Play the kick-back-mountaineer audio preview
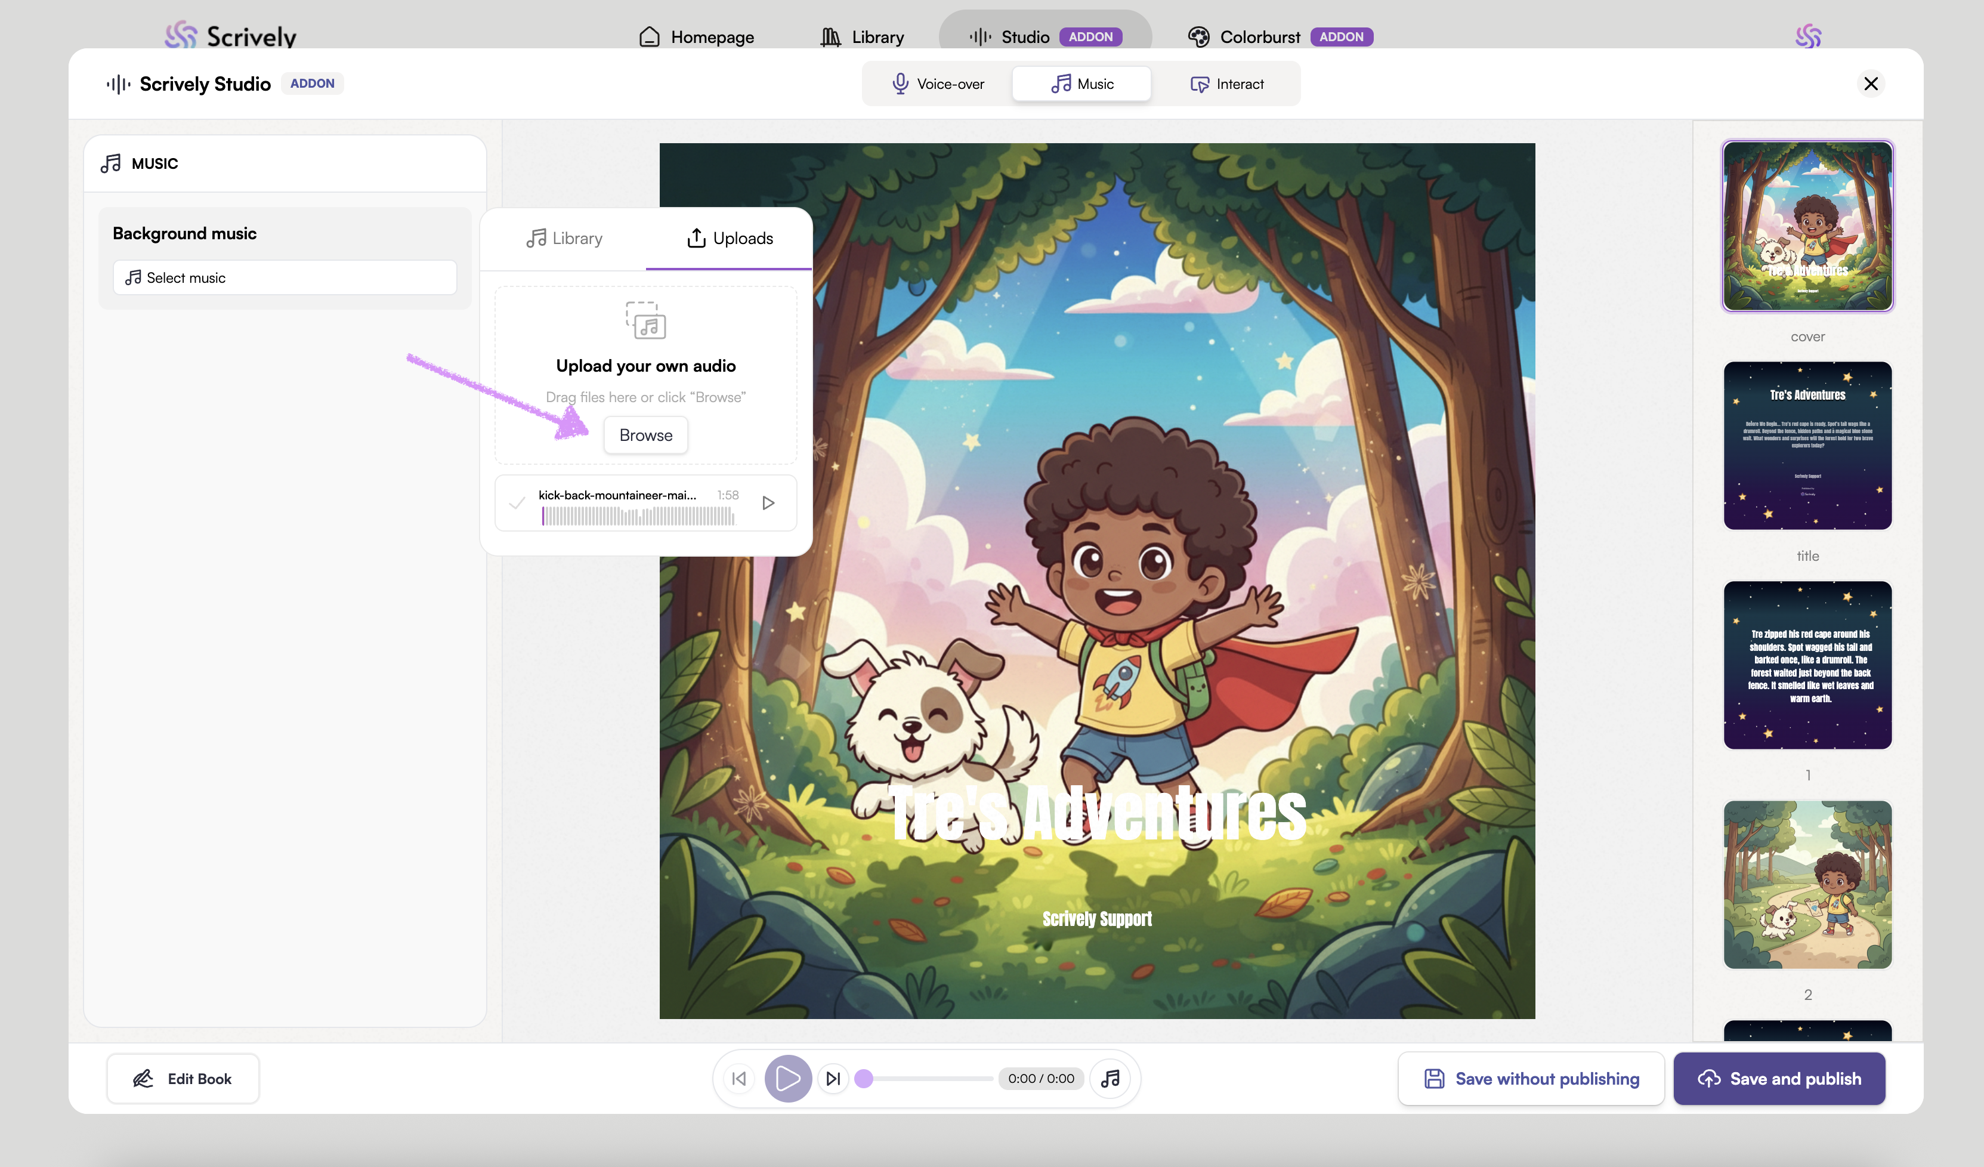Viewport: 1984px width, 1167px height. 768,502
